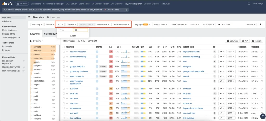Screen dimensions: 266x121
Task: Open the Trending filter dropdown
Action: [37, 25]
